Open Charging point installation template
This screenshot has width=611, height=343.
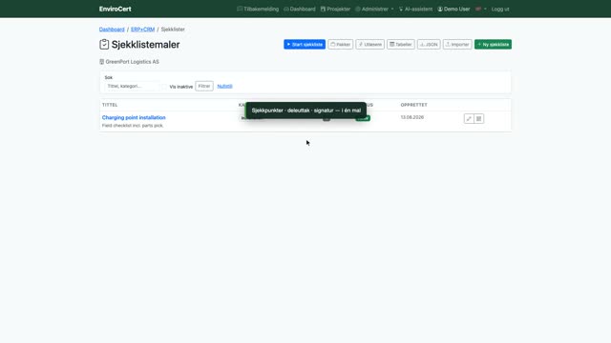pos(134,117)
